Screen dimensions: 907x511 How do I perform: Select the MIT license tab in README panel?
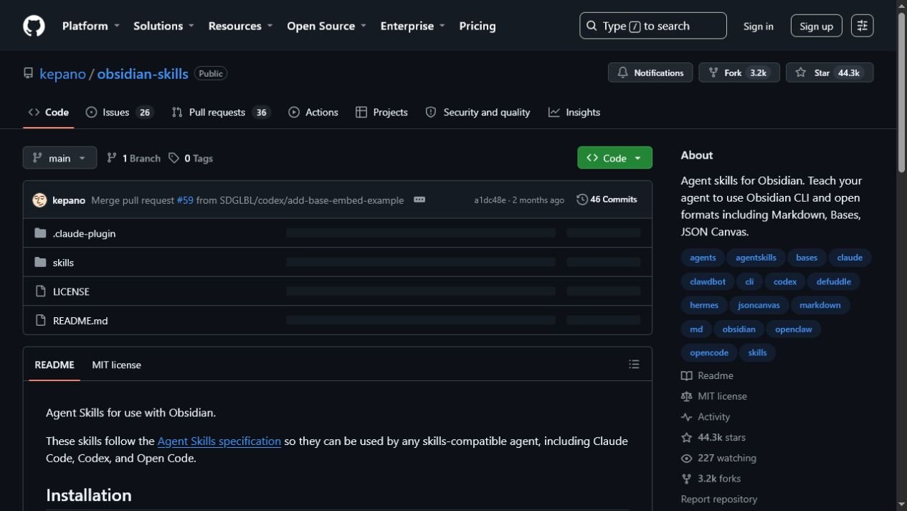(x=116, y=365)
